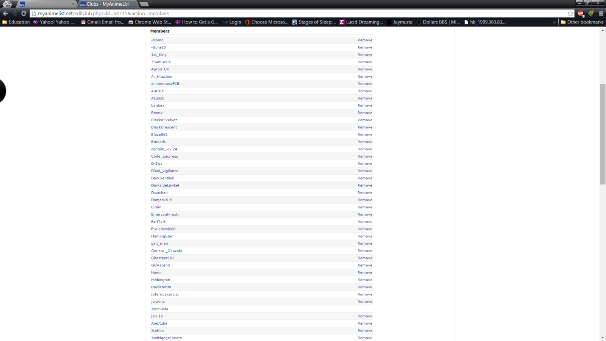Bookmark this page with star icon
The height and width of the screenshot is (341, 606).
[570, 13]
